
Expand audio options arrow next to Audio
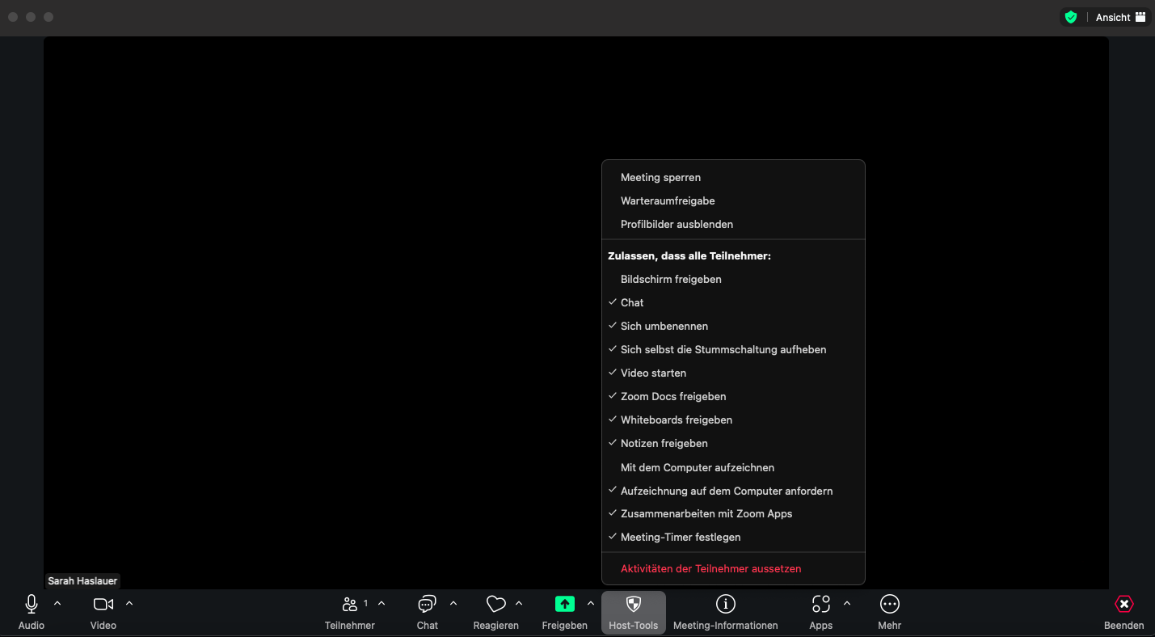pos(57,603)
